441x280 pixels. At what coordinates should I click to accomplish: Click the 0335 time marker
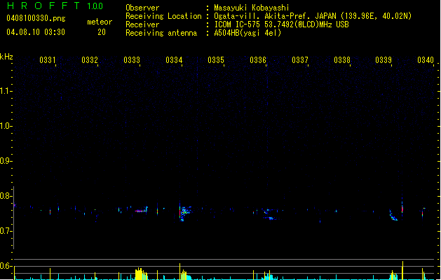point(216,60)
